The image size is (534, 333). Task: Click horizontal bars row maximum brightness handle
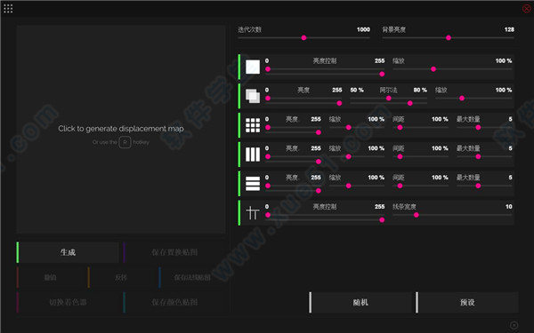(319, 191)
